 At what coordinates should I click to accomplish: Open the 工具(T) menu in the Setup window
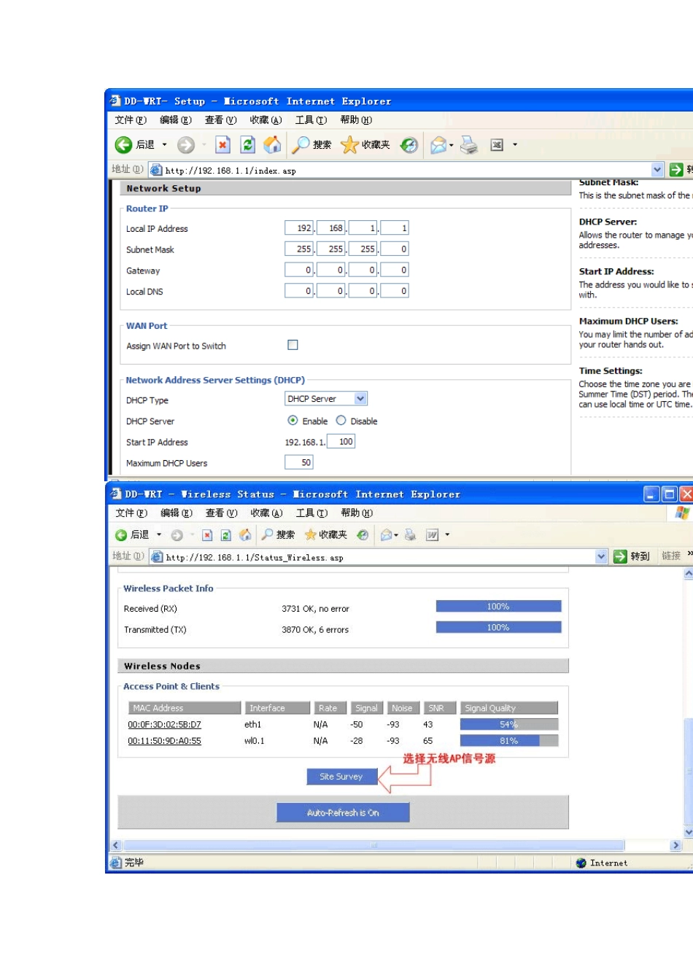[x=311, y=120]
